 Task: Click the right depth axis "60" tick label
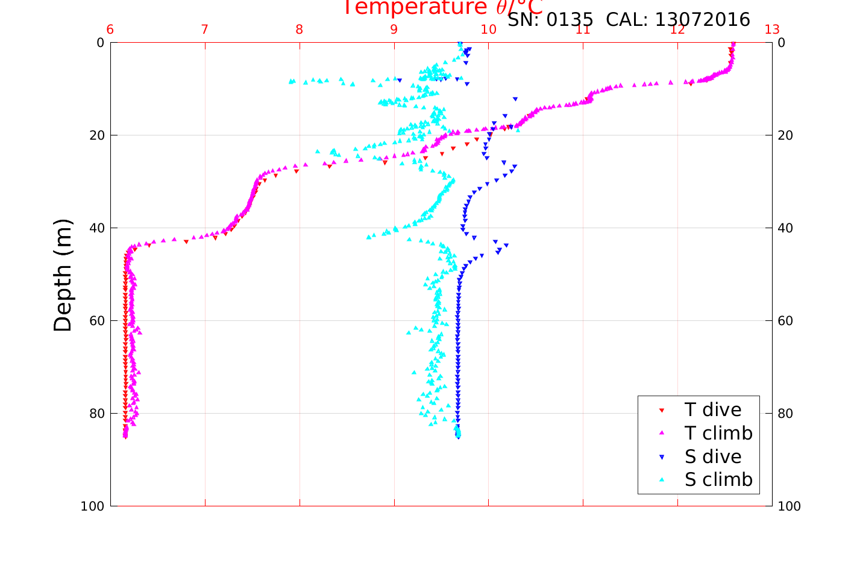click(785, 321)
